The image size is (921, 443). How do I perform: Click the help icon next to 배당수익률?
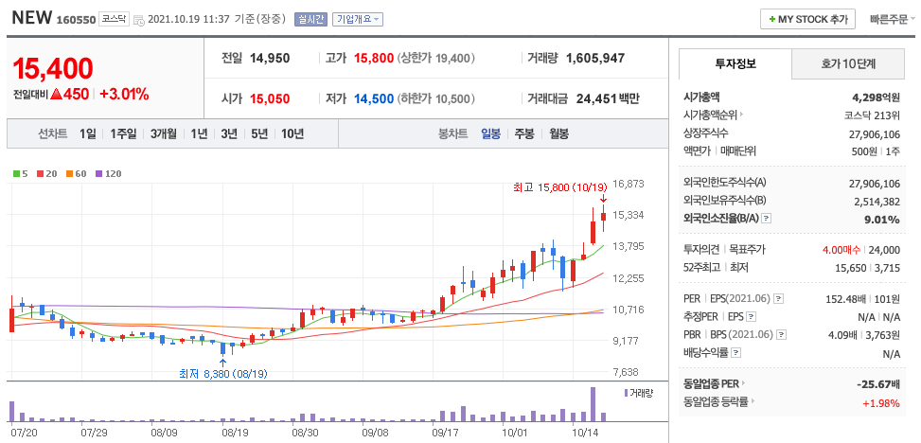[736, 354]
